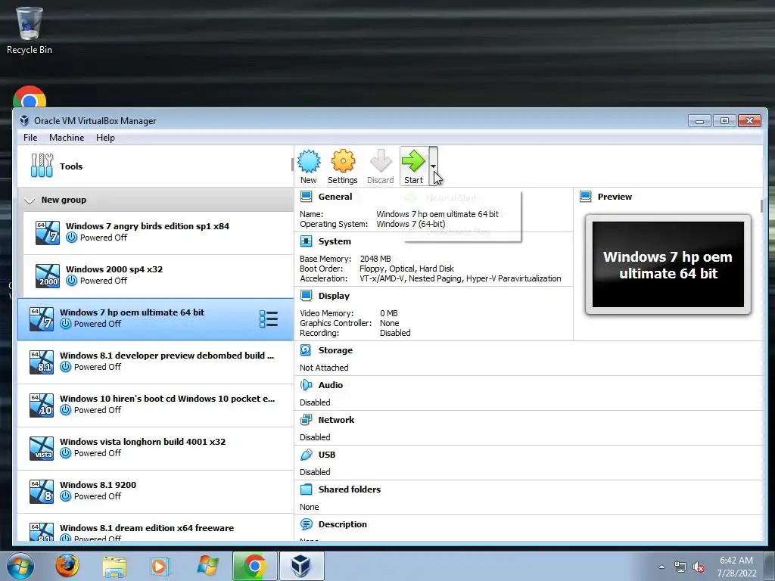
Task: Select Windows 8.1 dream edition x64 VM
Action: click(155, 527)
